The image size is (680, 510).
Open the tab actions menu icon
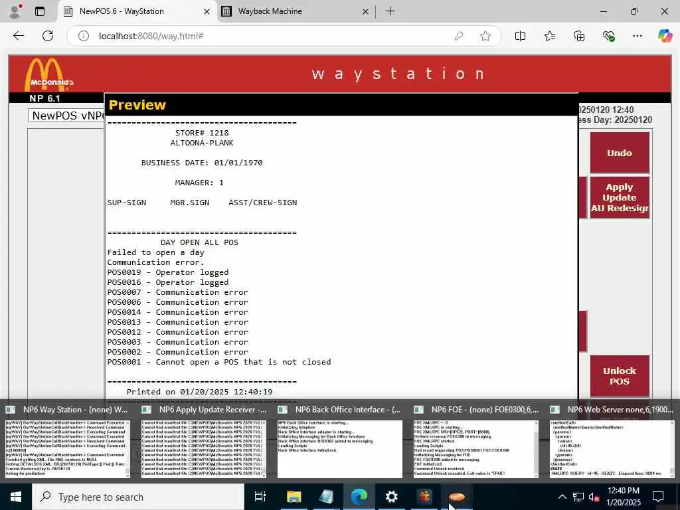coord(39,11)
